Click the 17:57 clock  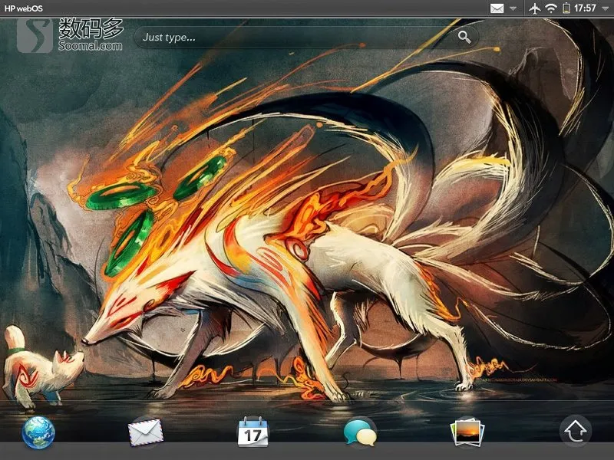pyautogui.click(x=585, y=8)
